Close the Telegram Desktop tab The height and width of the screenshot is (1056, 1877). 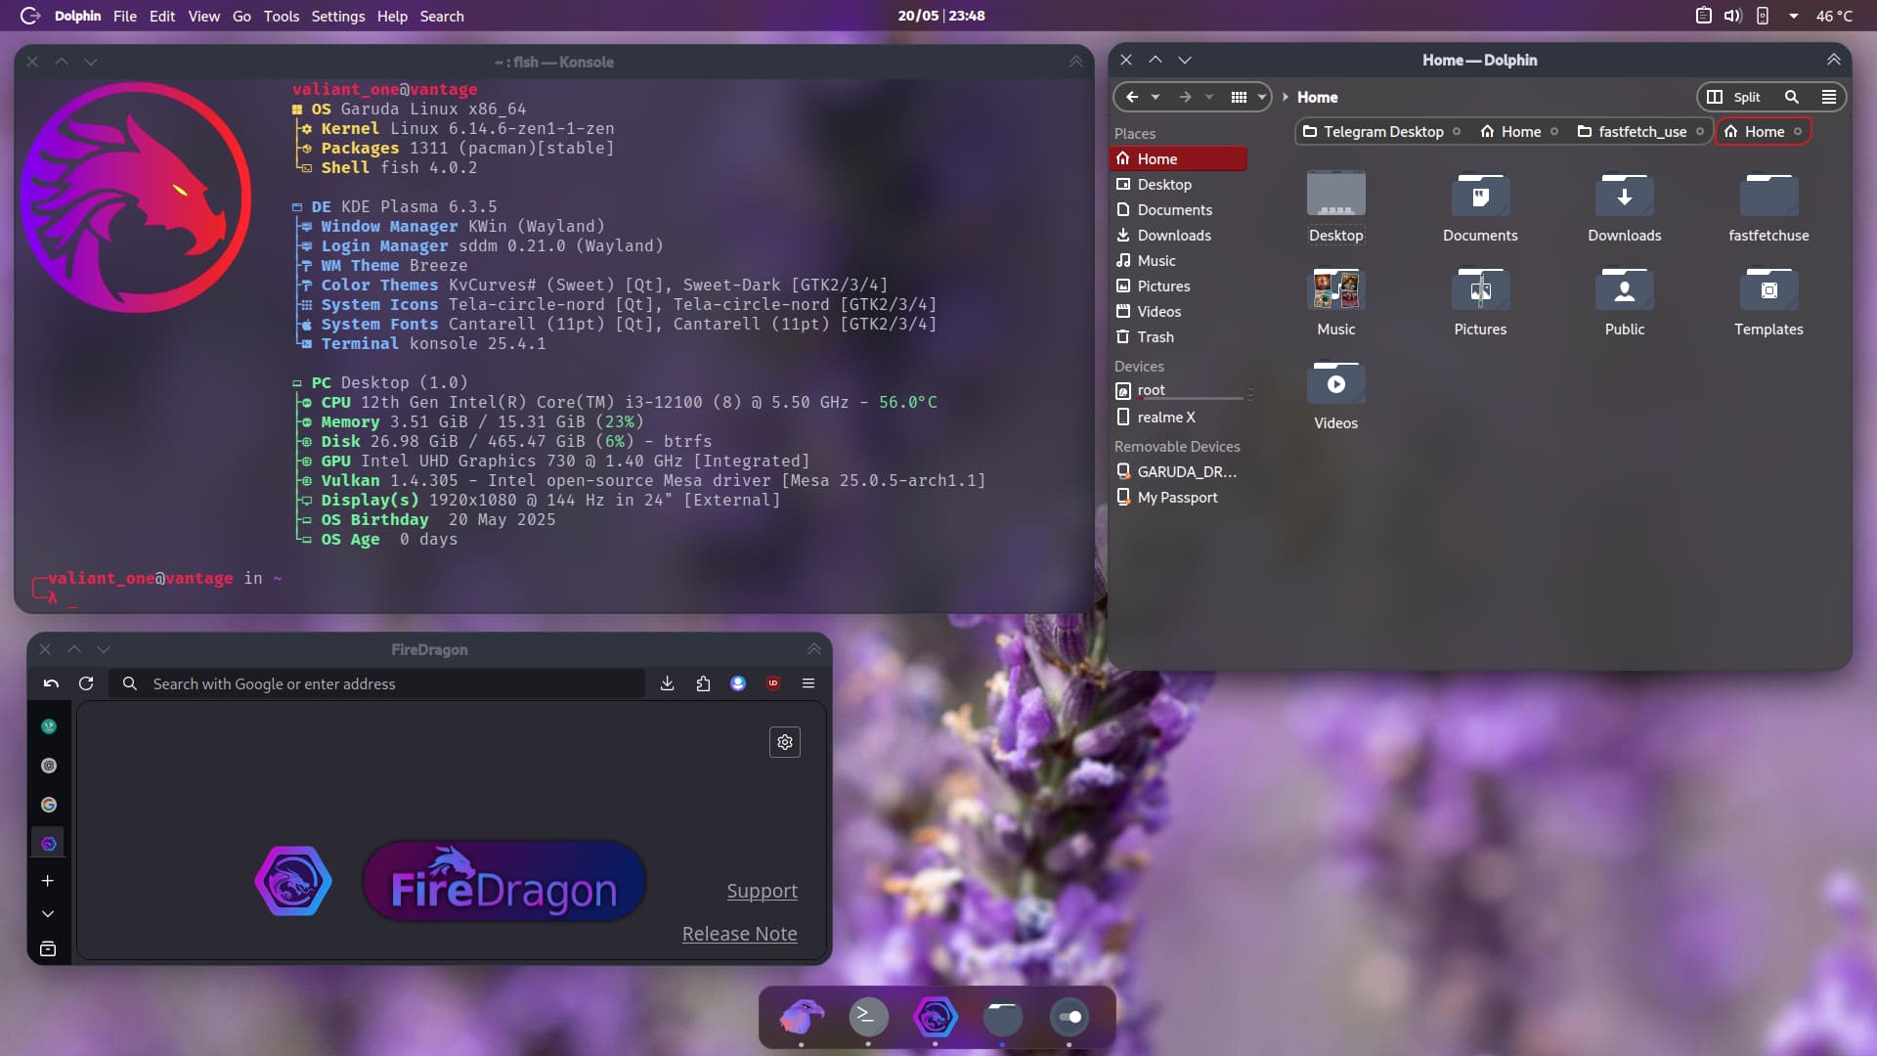point(1457,131)
